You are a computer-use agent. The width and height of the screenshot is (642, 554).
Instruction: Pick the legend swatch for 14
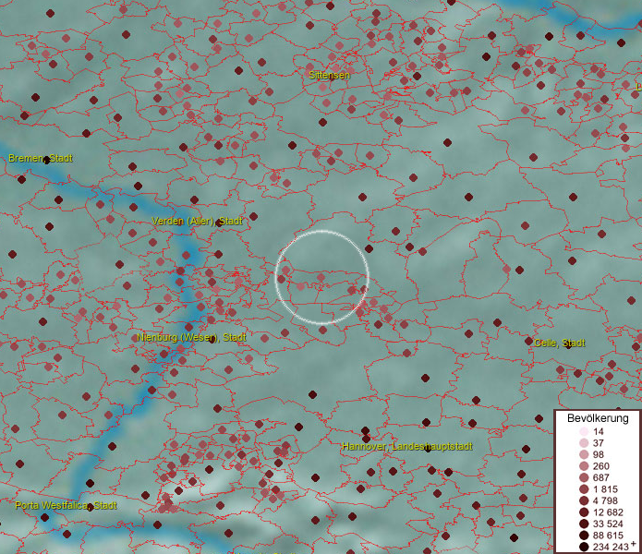(x=584, y=431)
